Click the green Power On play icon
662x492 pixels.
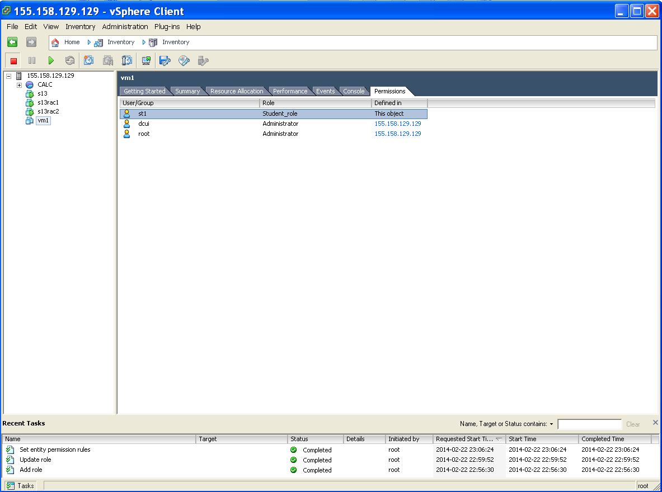51,61
